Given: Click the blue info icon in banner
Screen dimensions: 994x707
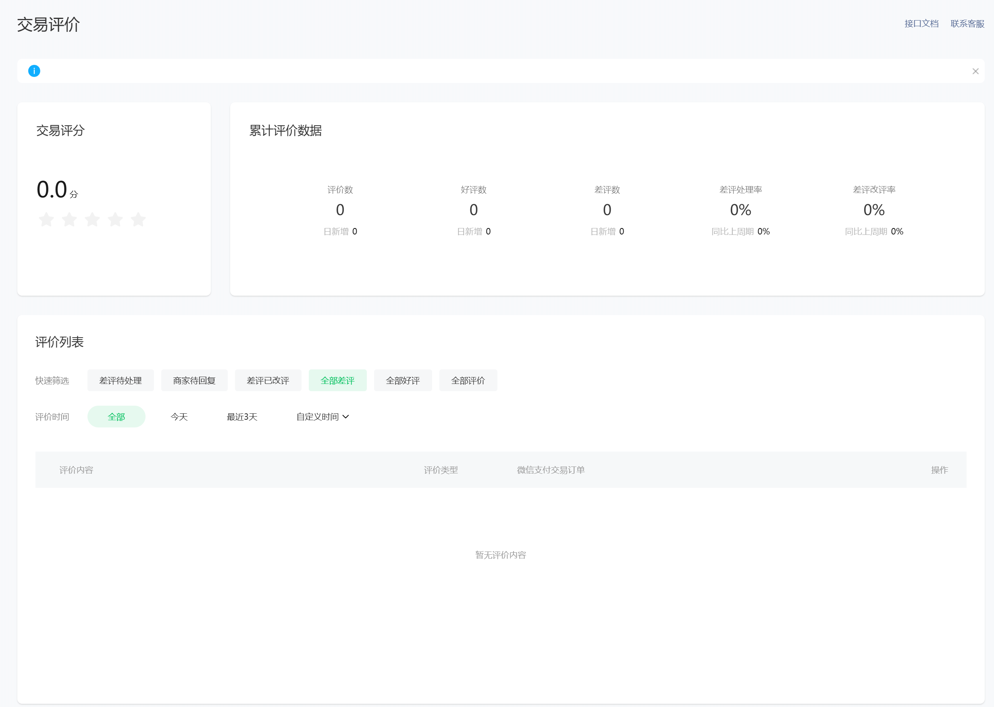Looking at the screenshot, I should click(34, 71).
